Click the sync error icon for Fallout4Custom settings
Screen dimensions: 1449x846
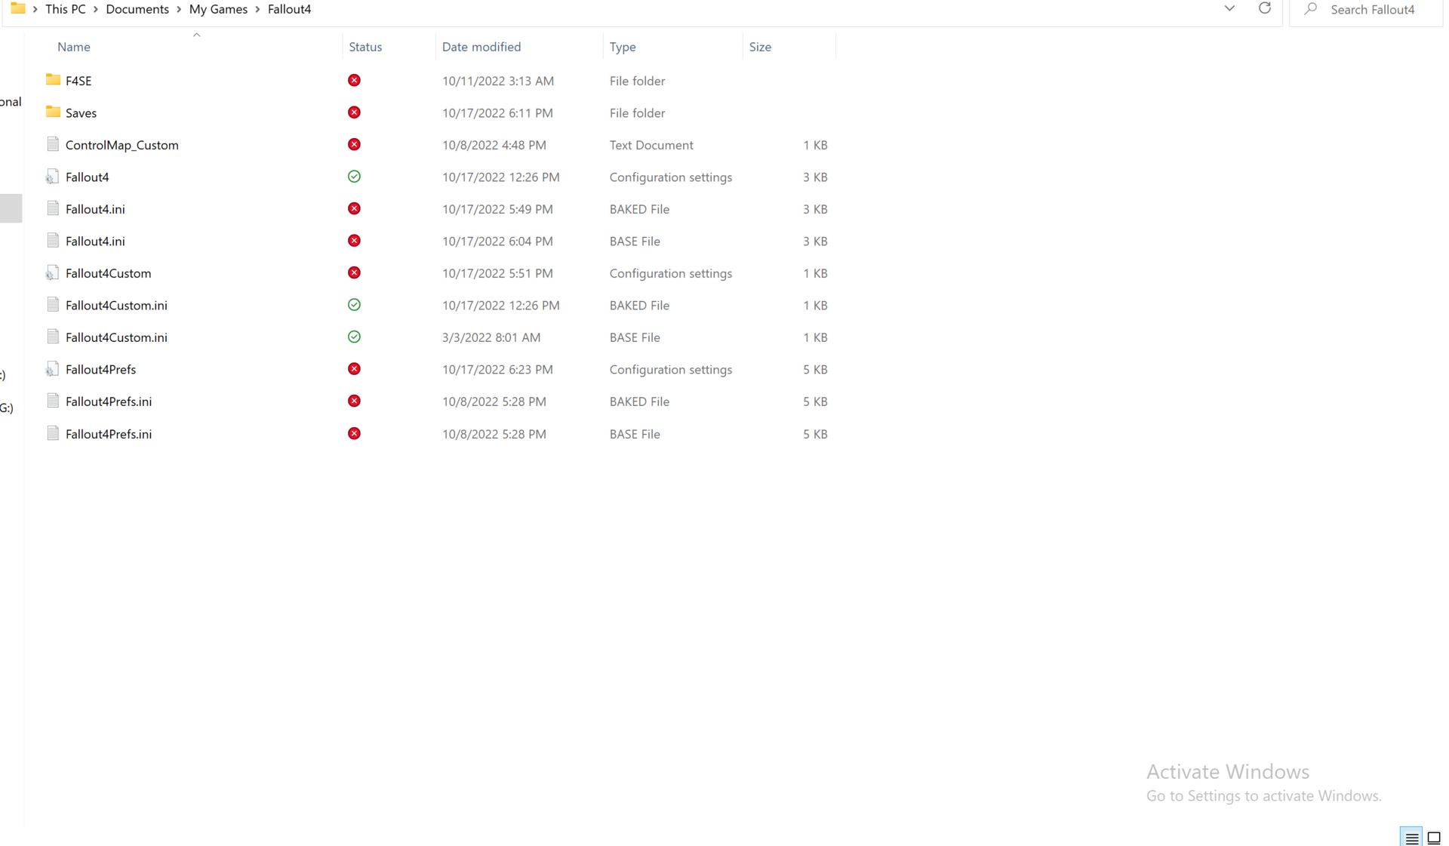tap(354, 272)
